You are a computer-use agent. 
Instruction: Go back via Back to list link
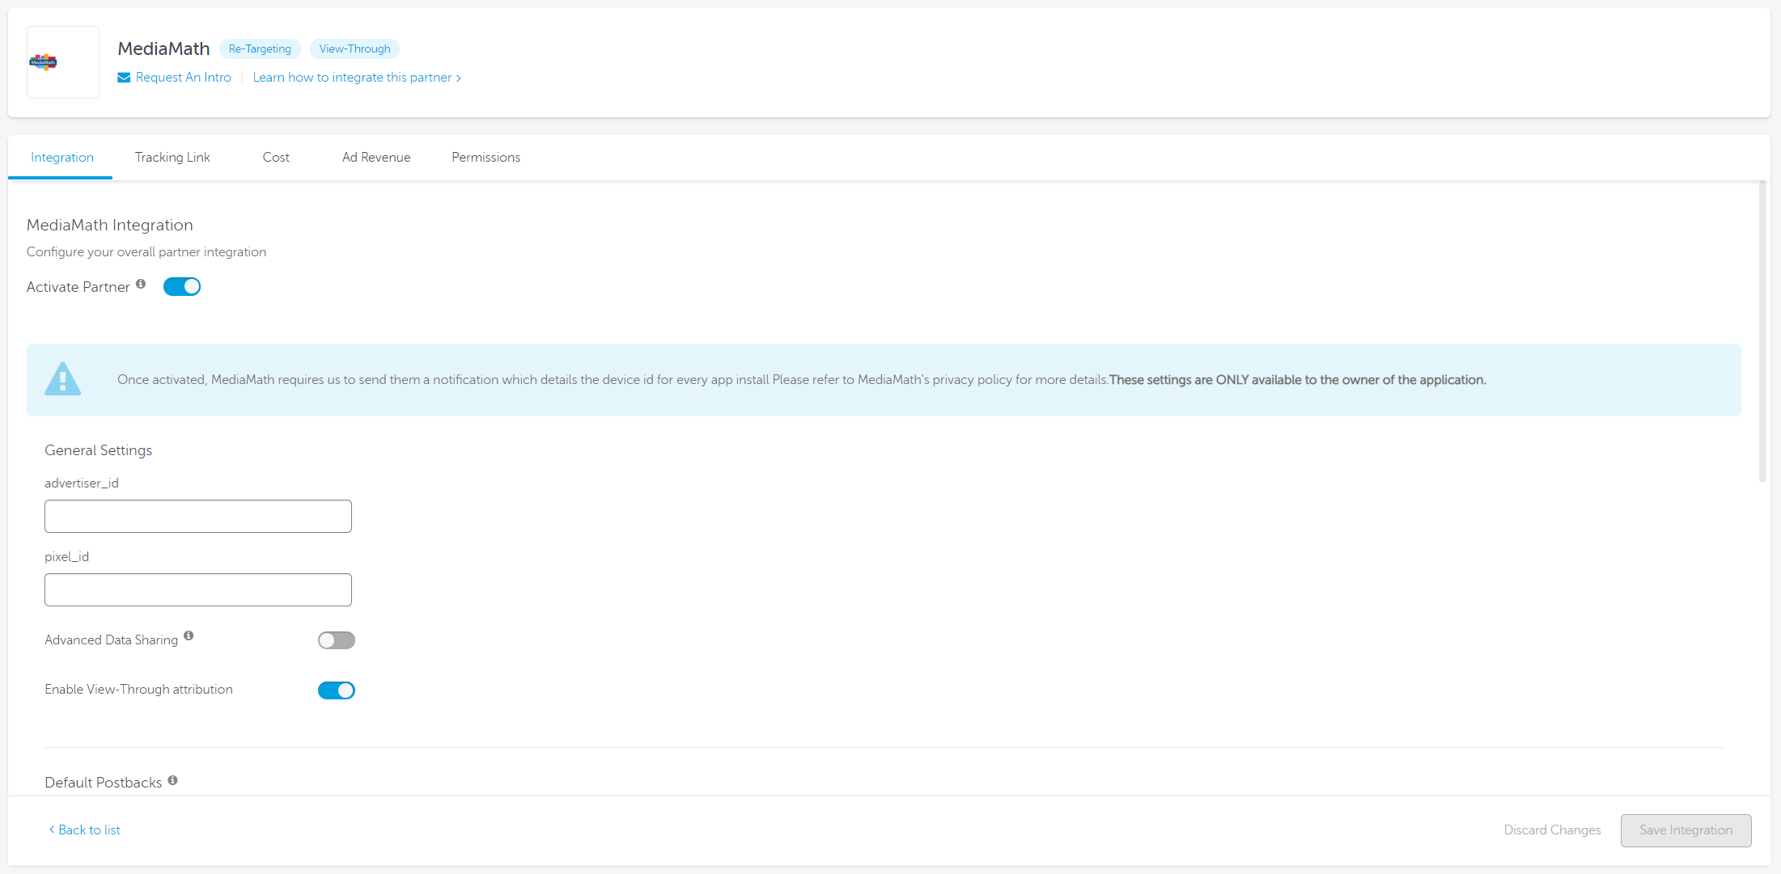(85, 830)
